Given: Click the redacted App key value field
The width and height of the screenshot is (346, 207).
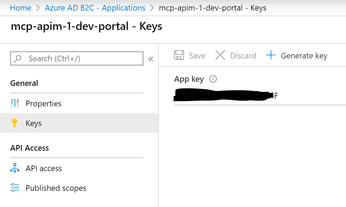Looking at the screenshot, I should (260, 95).
